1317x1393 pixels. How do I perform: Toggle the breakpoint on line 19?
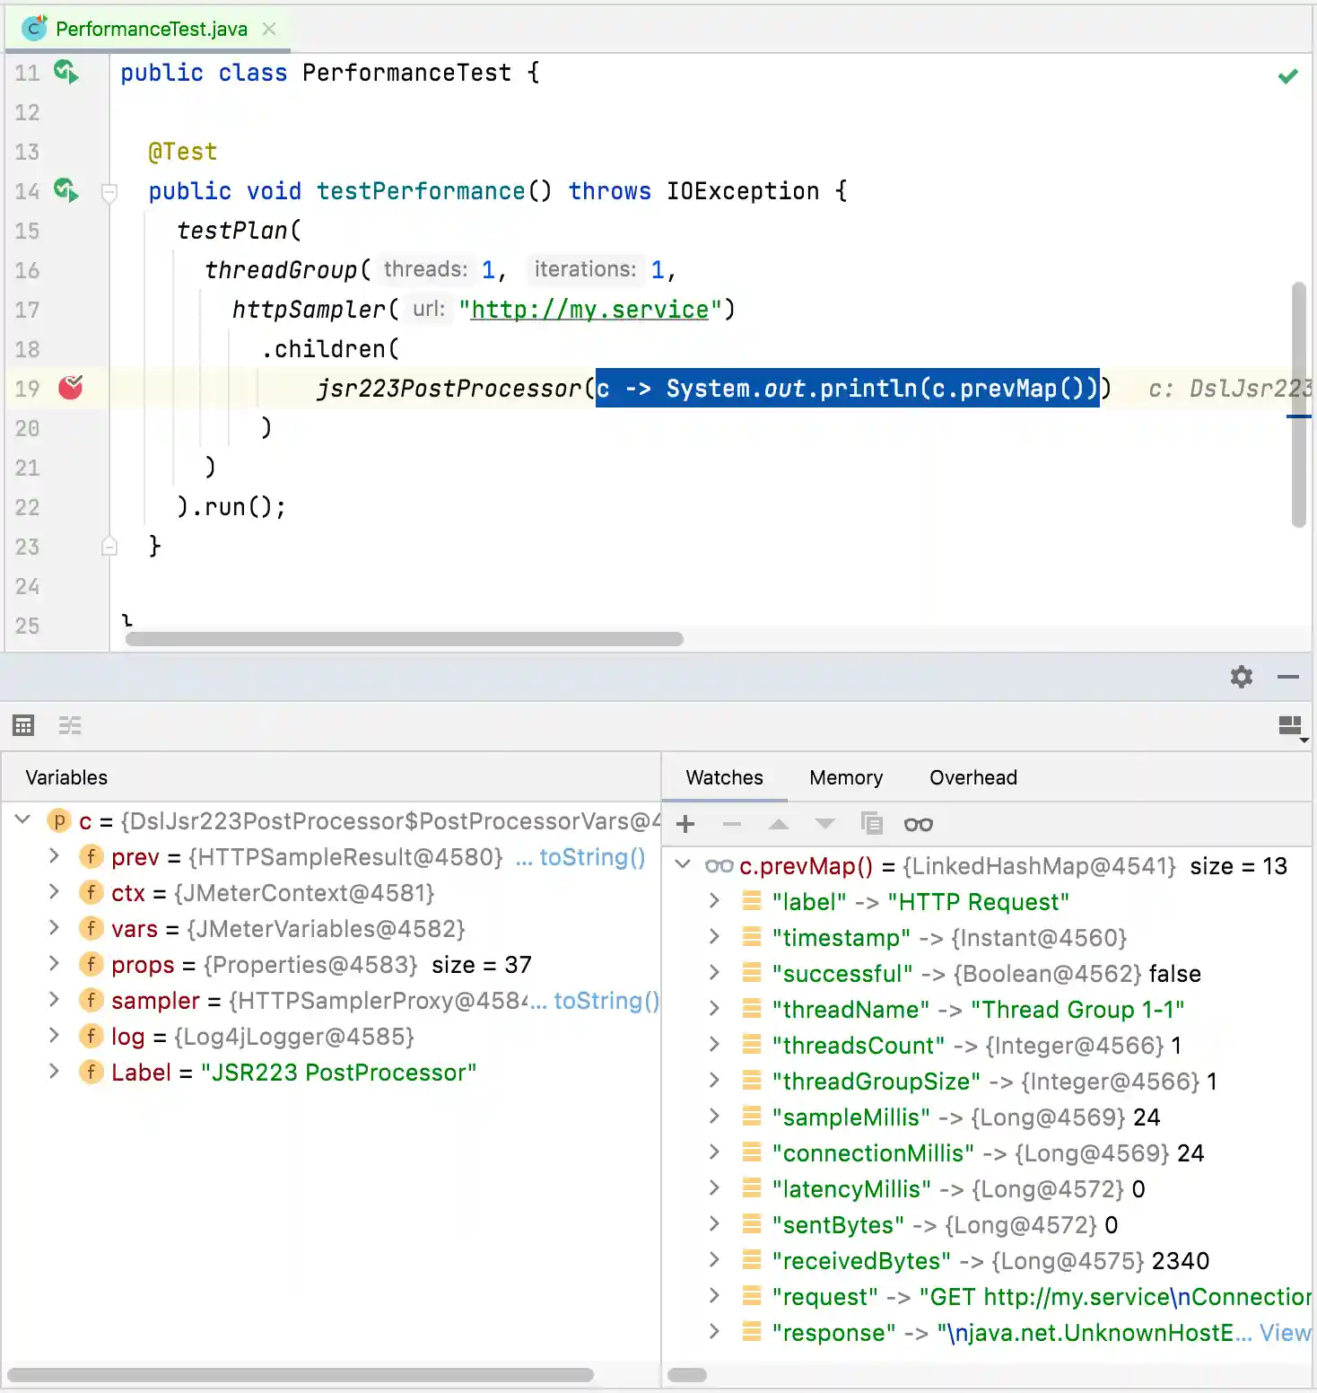[71, 388]
